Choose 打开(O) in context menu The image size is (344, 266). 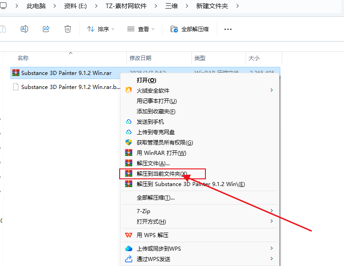[x=146, y=80]
